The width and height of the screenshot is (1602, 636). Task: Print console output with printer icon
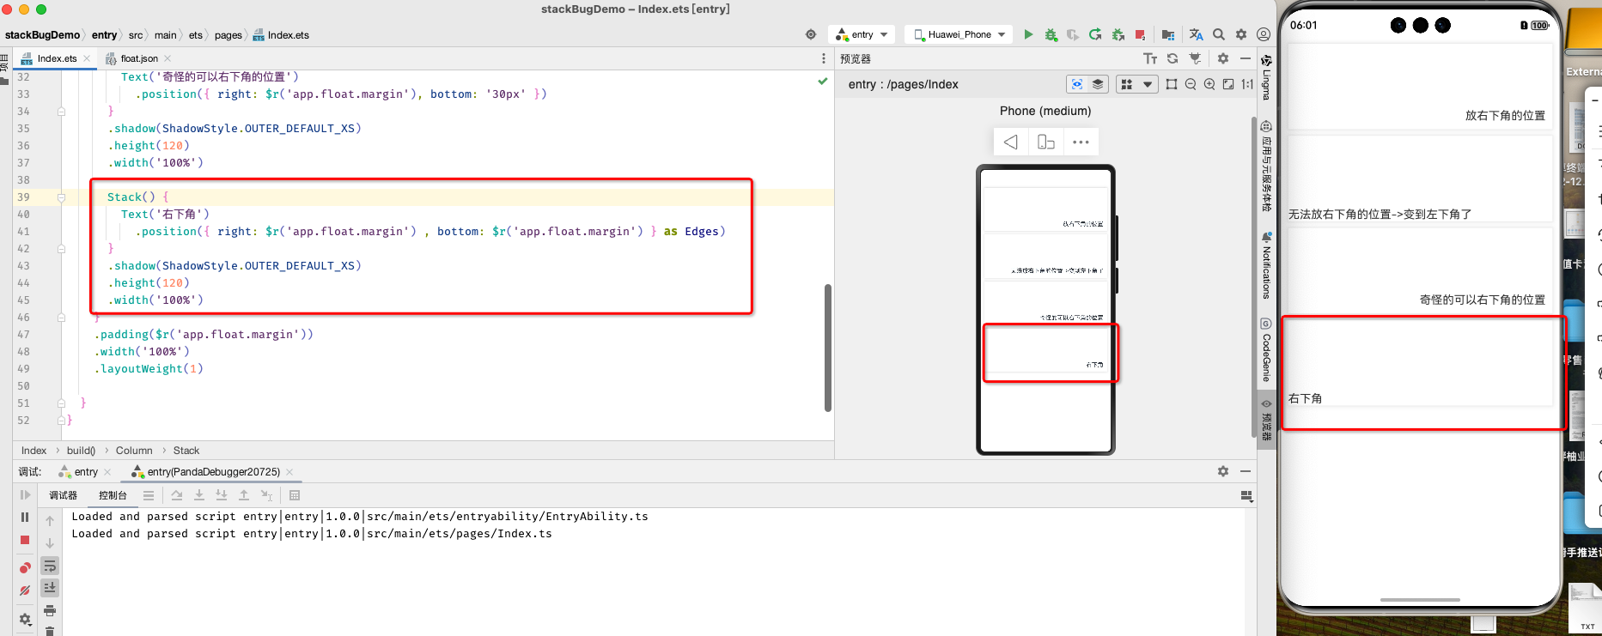point(50,610)
